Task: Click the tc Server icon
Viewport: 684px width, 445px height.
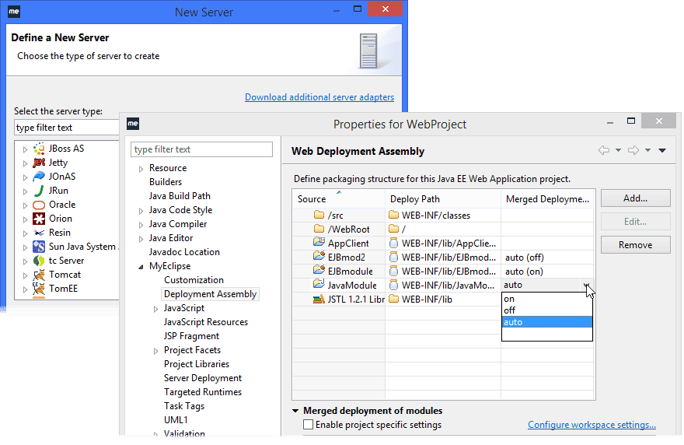Action: coord(39,261)
